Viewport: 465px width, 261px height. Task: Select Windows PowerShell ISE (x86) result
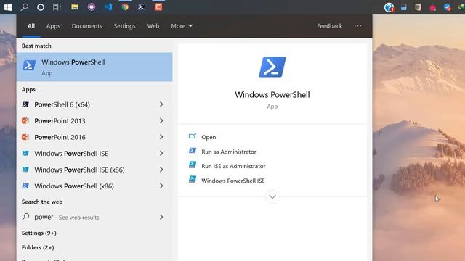94,170
